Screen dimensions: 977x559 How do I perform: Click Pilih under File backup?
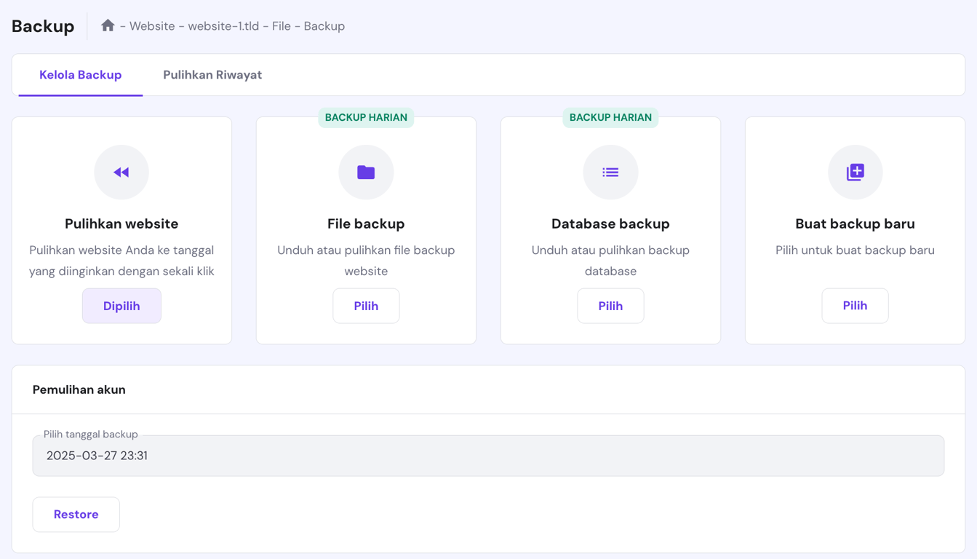pyautogui.click(x=366, y=306)
